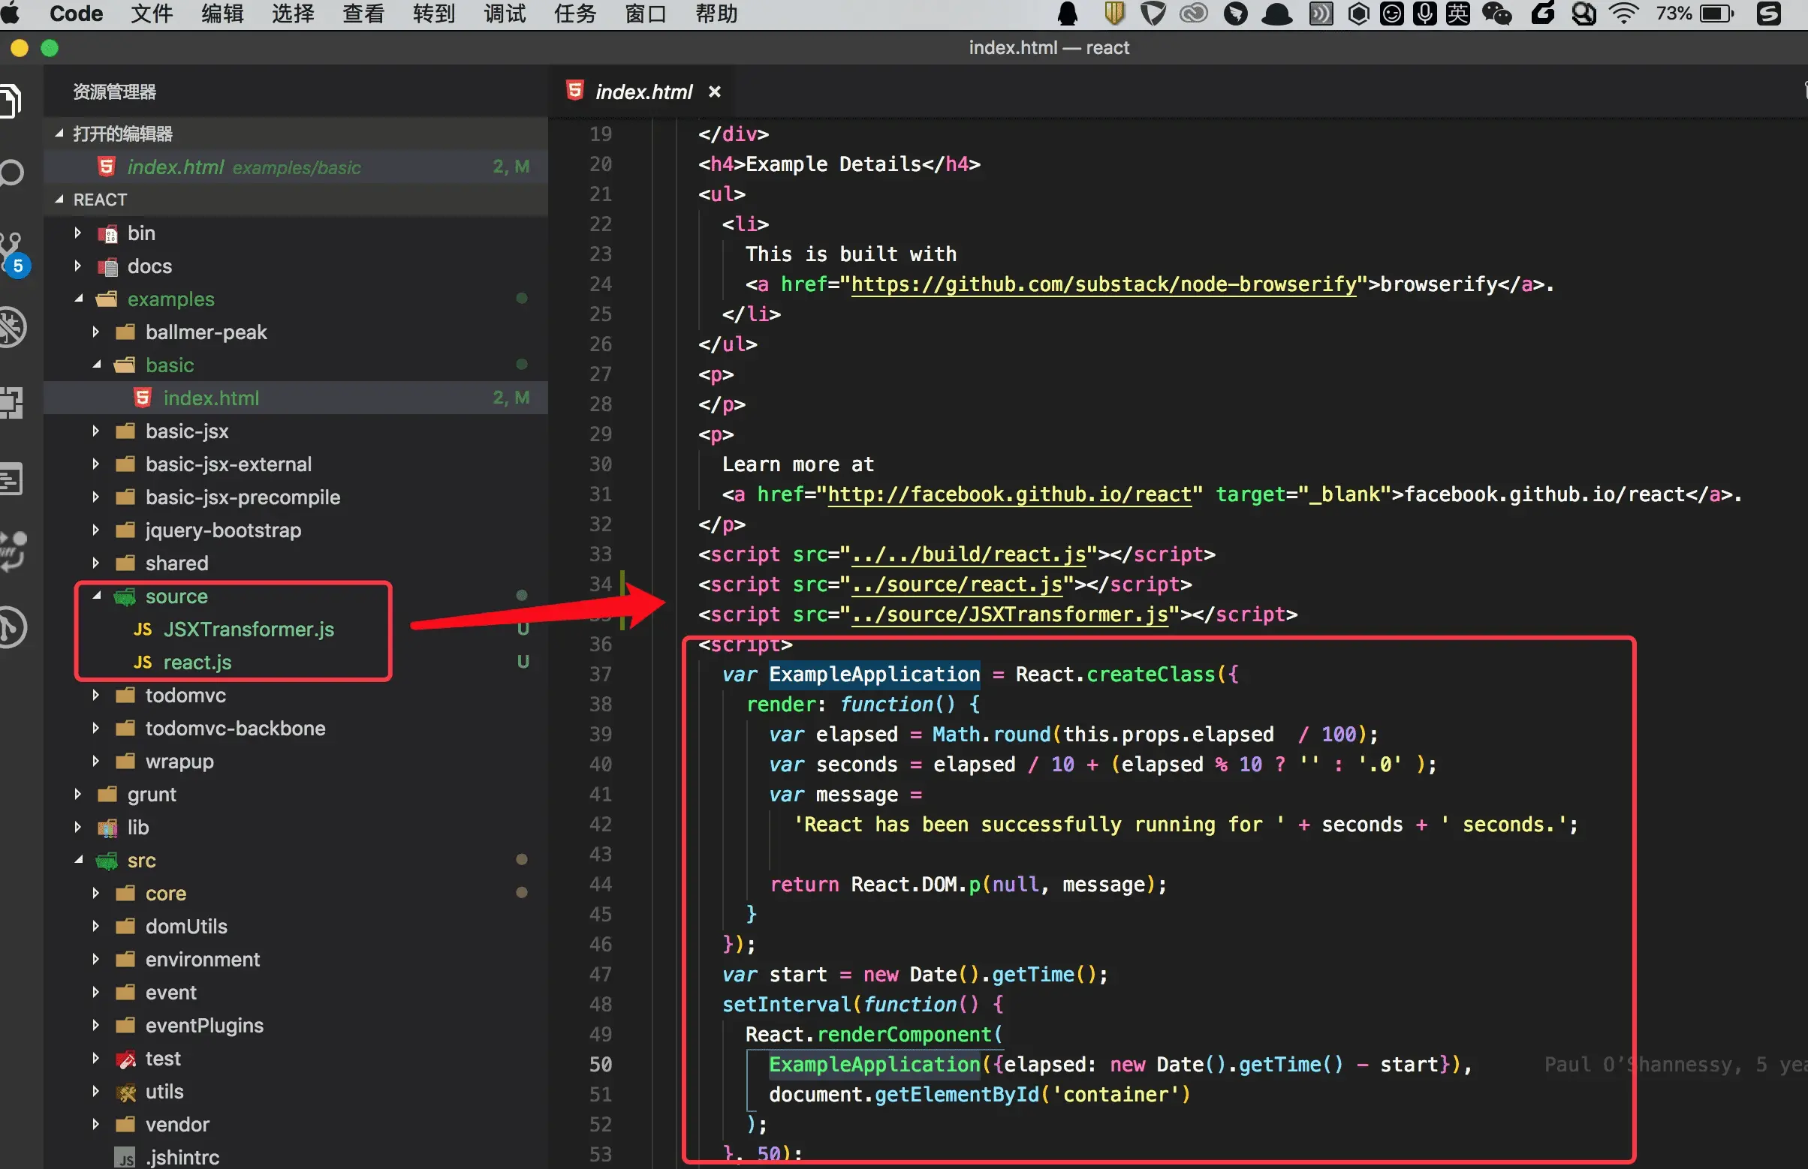This screenshot has width=1808, height=1169.
Task: Open the Extensions activity bar icon
Action: click(x=11, y=401)
